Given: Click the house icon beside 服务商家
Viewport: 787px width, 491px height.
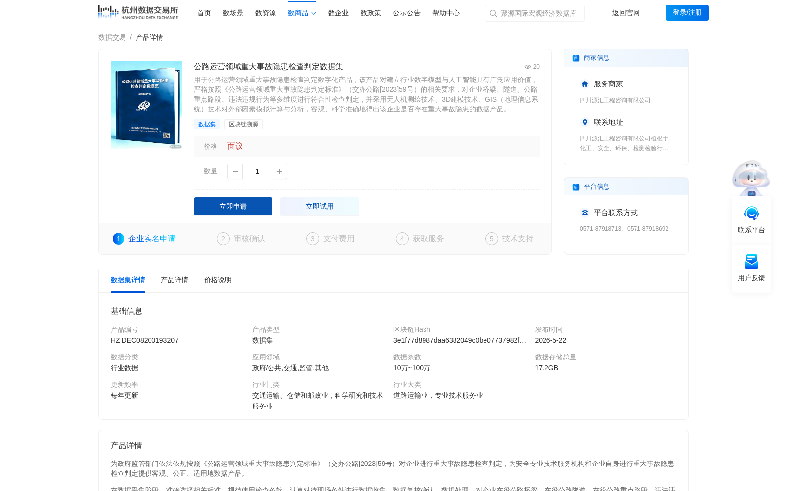Looking at the screenshot, I should (585, 84).
